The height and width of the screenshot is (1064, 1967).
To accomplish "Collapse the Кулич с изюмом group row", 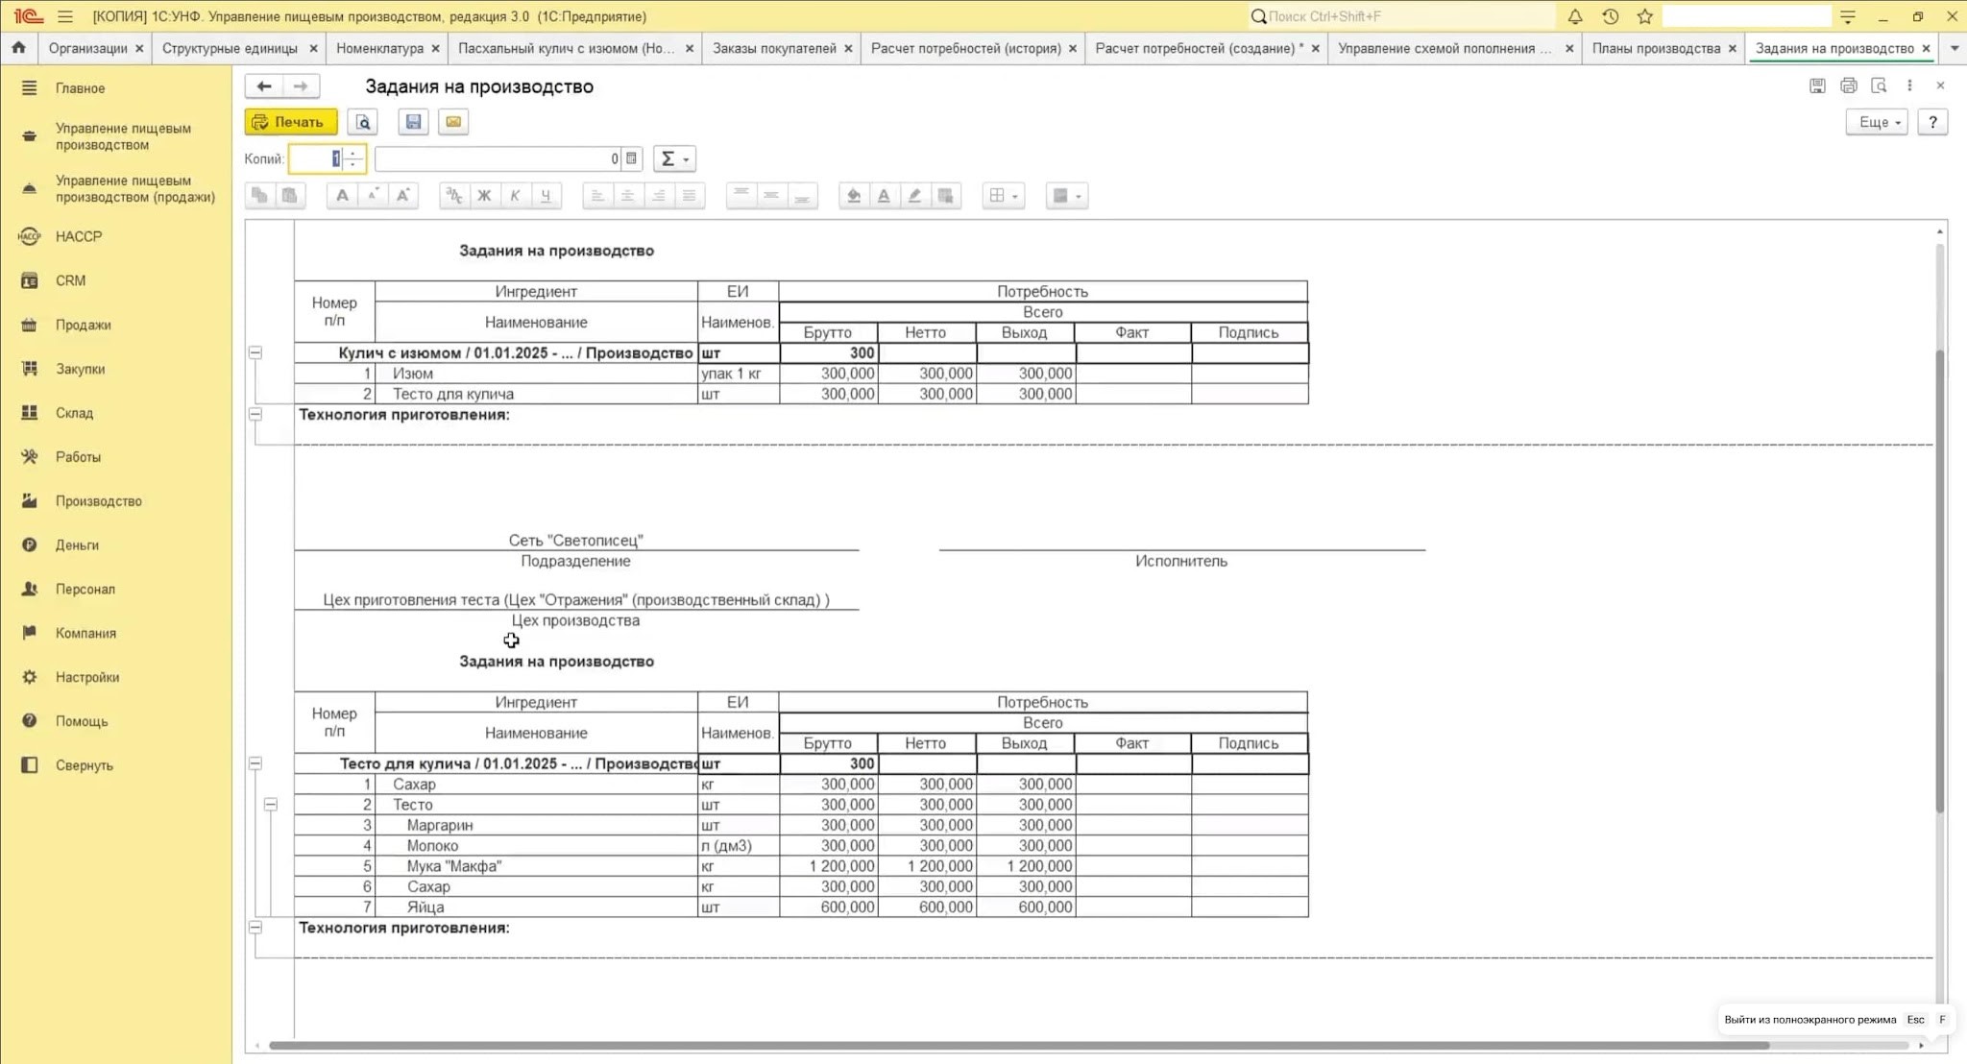I will 255,352.
